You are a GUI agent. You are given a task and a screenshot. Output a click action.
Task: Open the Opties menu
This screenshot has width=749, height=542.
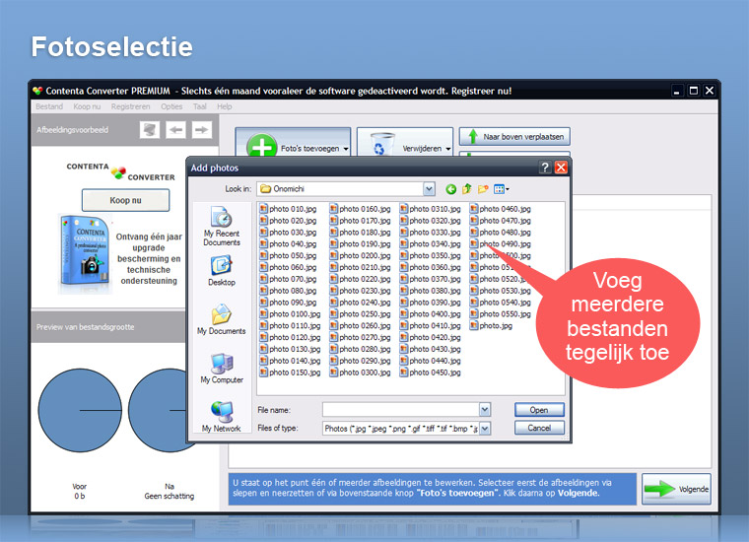(171, 106)
